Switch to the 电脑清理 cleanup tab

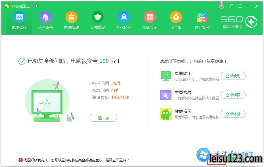coord(71,20)
